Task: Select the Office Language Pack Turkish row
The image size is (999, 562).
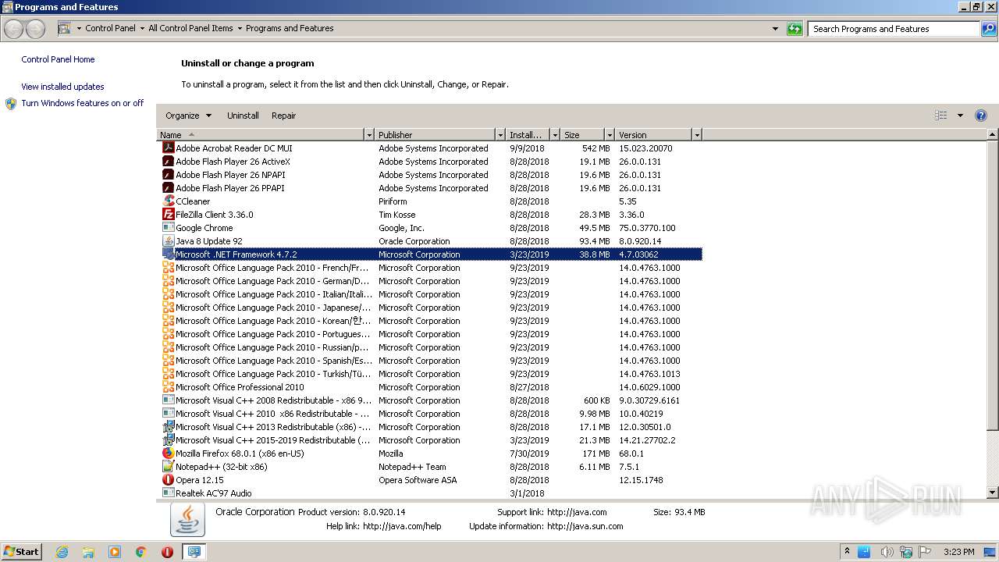Action: pos(429,373)
